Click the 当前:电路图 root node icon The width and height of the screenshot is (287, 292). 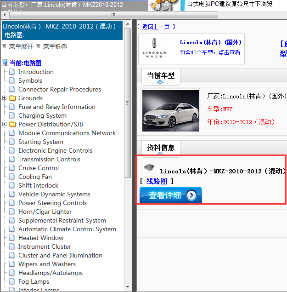coord(5,63)
